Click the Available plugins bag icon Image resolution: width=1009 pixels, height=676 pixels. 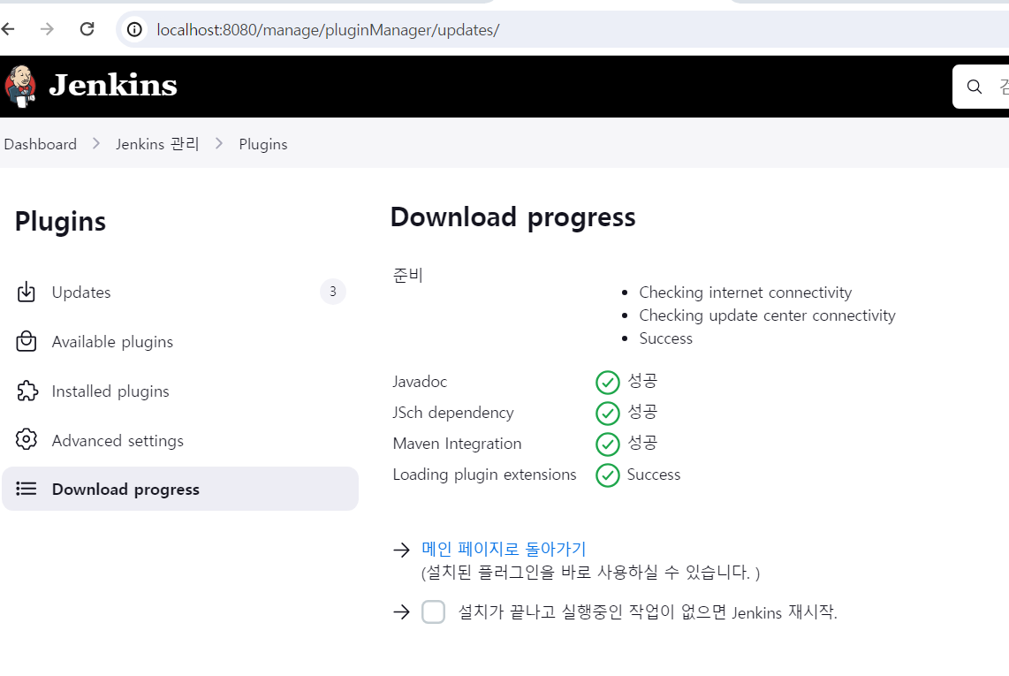[27, 341]
